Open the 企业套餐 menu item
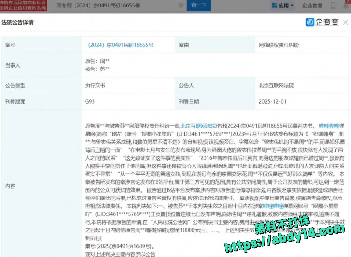The width and height of the screenshot is (351, 257). [312, 6]
